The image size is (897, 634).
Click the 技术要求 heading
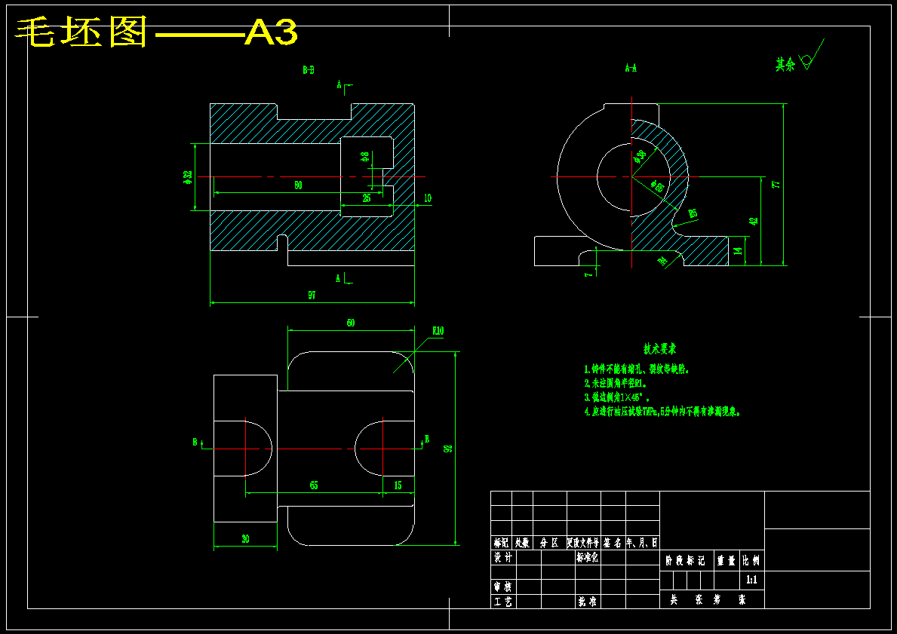[660, 349]
